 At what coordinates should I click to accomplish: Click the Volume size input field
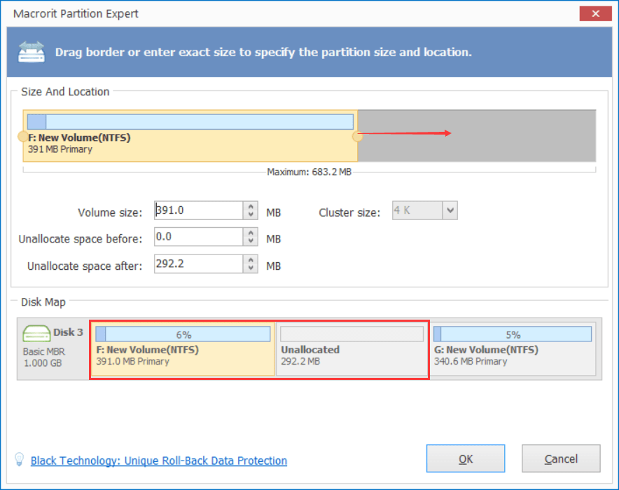coord(199,210)
